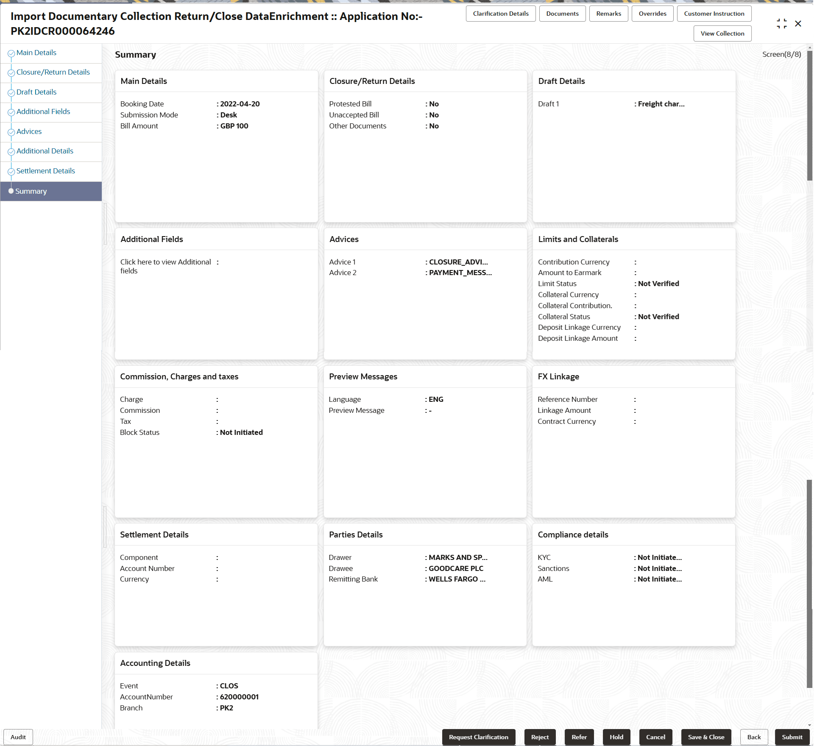Click the Save & Close button

point(705,737)
